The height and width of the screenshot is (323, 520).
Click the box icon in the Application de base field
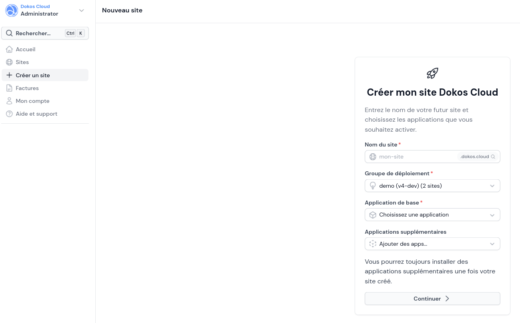point(373,215)
